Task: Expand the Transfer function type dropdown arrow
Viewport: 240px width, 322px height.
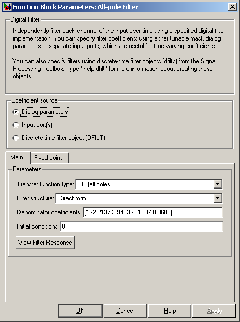Action: tap(217, 184)
